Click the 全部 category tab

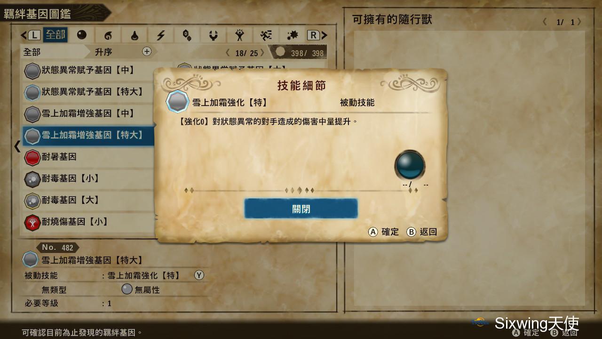click(x=55, y=35)
